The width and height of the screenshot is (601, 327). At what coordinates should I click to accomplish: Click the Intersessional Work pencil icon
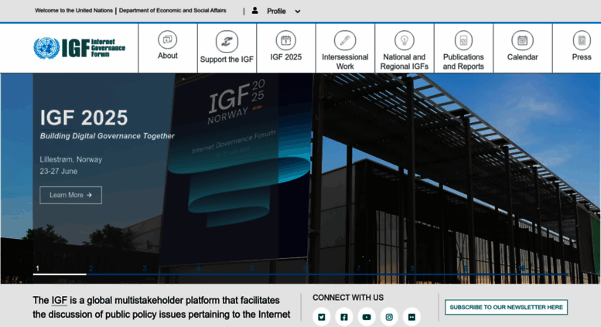pos(345,40)
